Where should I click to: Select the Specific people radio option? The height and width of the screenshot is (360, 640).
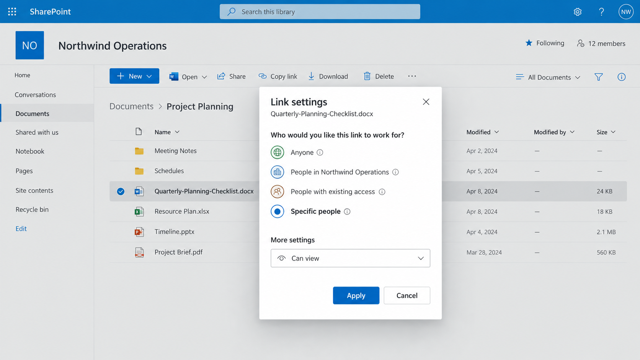coord(277,212)
